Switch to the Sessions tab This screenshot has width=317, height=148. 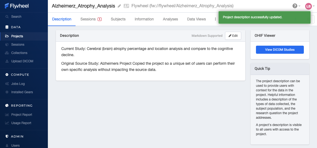pyautogui.click(x=91, y=19)
